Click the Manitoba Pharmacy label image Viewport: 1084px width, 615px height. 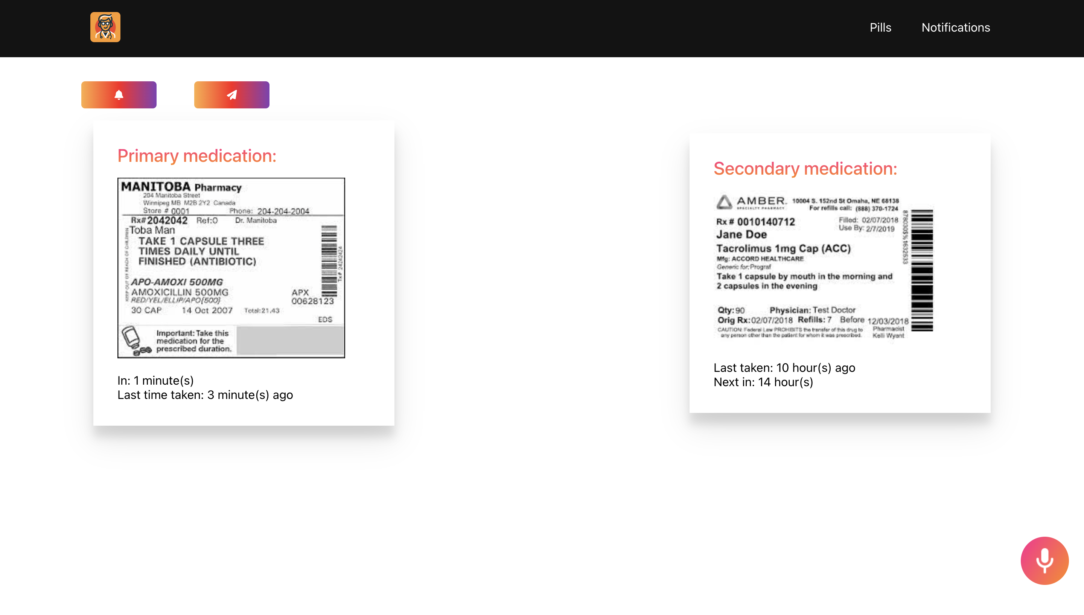tap(231, 267)
